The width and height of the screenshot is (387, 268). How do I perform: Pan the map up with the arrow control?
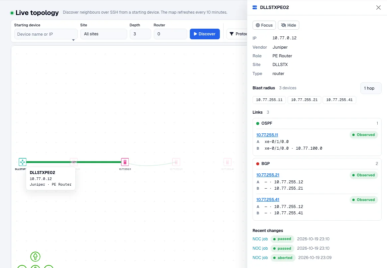pyautogui.click(x=35, y=257)
